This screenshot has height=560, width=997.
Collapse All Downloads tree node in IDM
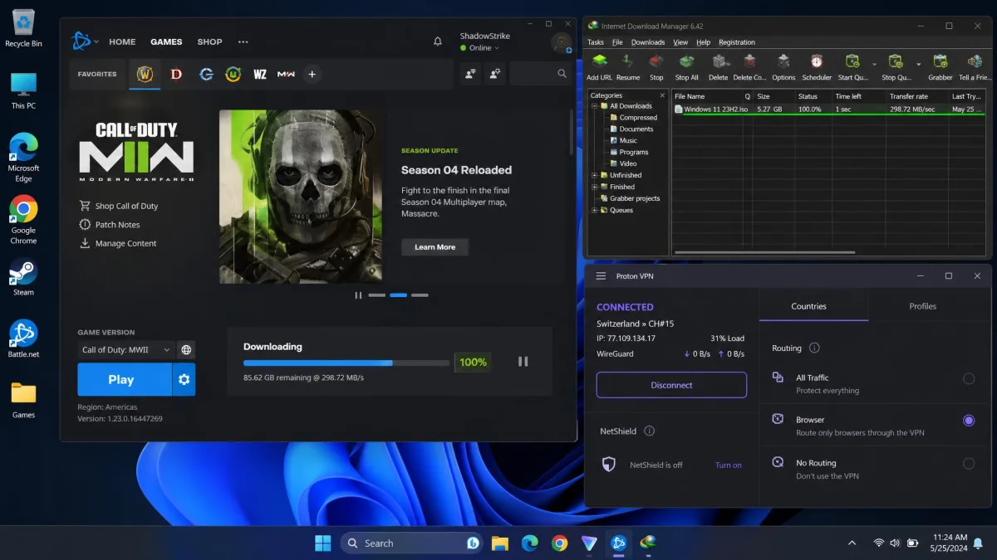(594, 106)
